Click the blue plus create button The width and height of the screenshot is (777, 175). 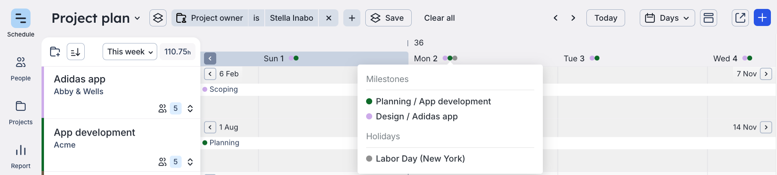coord(762,18)
